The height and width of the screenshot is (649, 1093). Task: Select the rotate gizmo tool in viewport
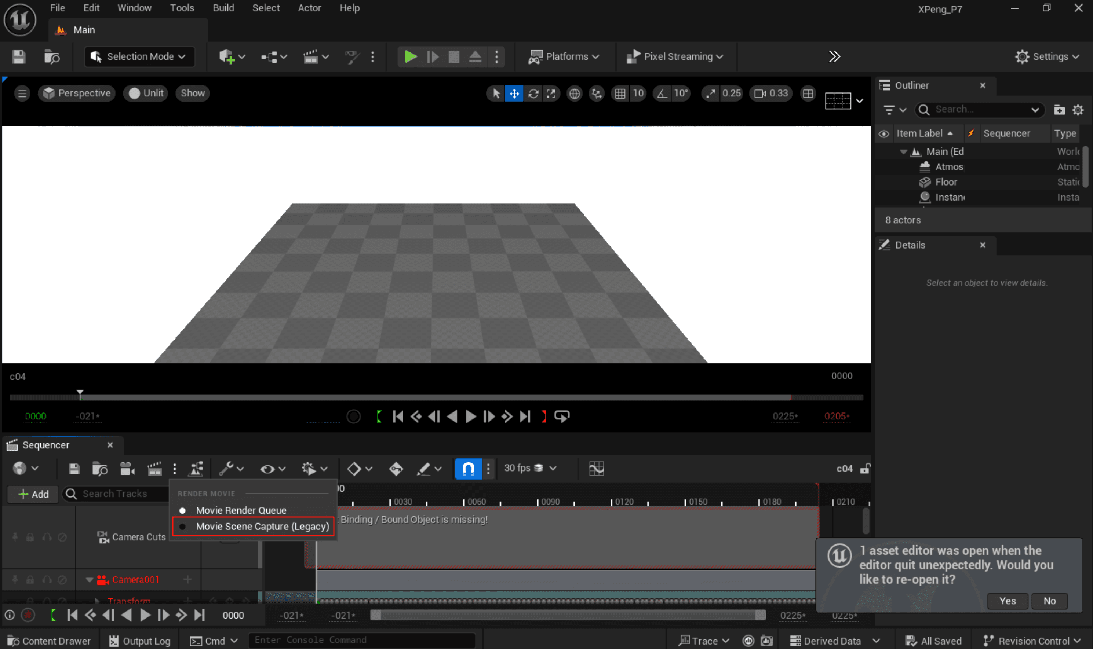click(533, 93)
